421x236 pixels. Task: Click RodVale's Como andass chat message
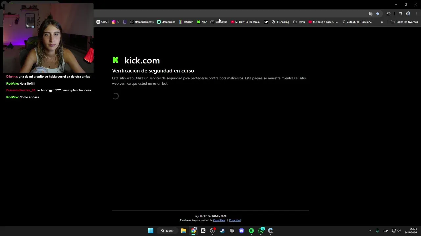tap(22, 97)
